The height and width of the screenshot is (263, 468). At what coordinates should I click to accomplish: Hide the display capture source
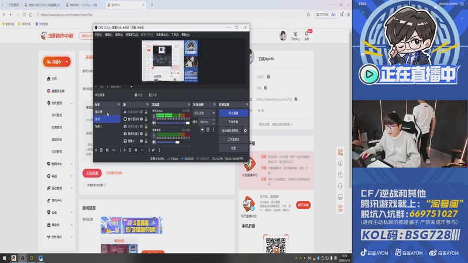pyautogui.click(x=141, y=119)
